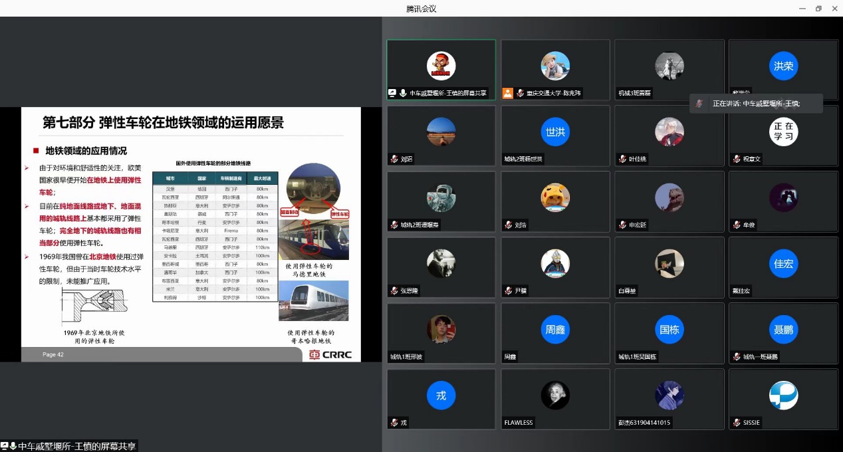Click the screen share icon in bottom-left status label
This screenshot has height=452, width=843.
[x=5, y=446]
